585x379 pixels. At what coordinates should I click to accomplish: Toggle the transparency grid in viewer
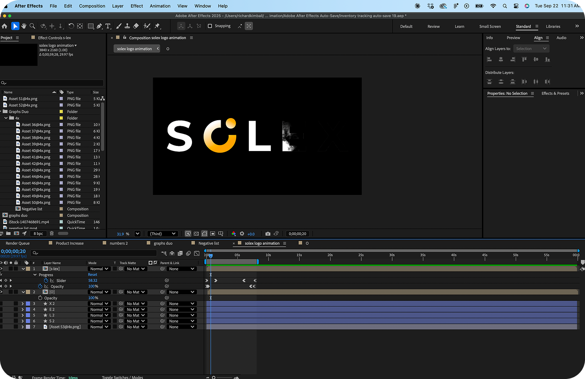pyautogui.click(x=196, y=234)
